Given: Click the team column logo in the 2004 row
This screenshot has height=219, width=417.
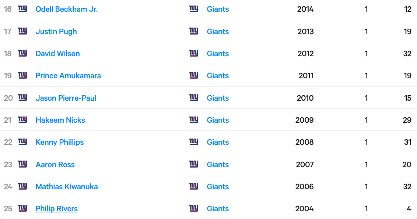Looking at the screenshot, I should coord(194,208).
